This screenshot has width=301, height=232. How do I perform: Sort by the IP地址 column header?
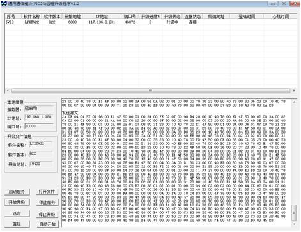pos(102,17)
